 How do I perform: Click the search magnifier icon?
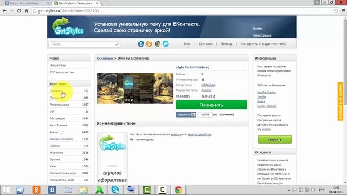[x=117, y=44]
